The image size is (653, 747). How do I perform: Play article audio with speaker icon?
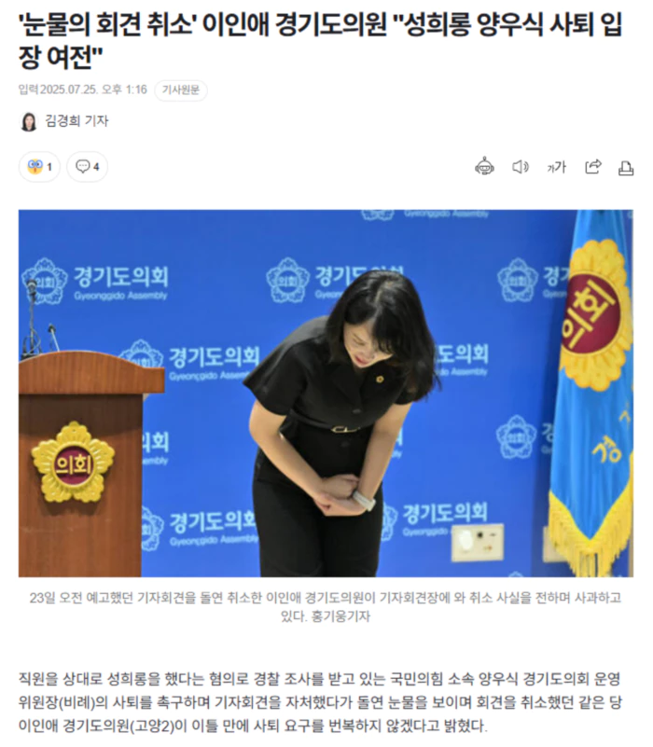tap(520, 167)
